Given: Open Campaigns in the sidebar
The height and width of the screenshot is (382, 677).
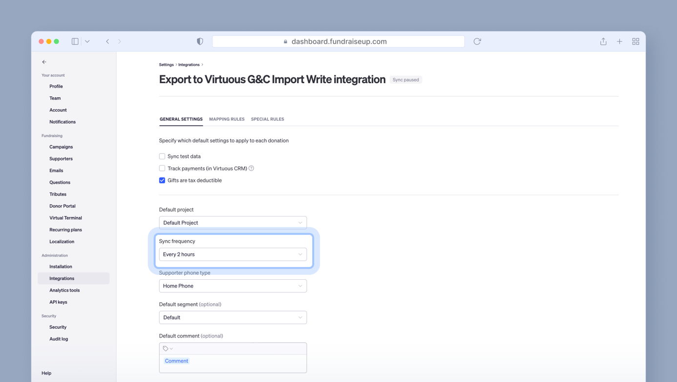Looking at the screenshot, I should pos(61,147).
